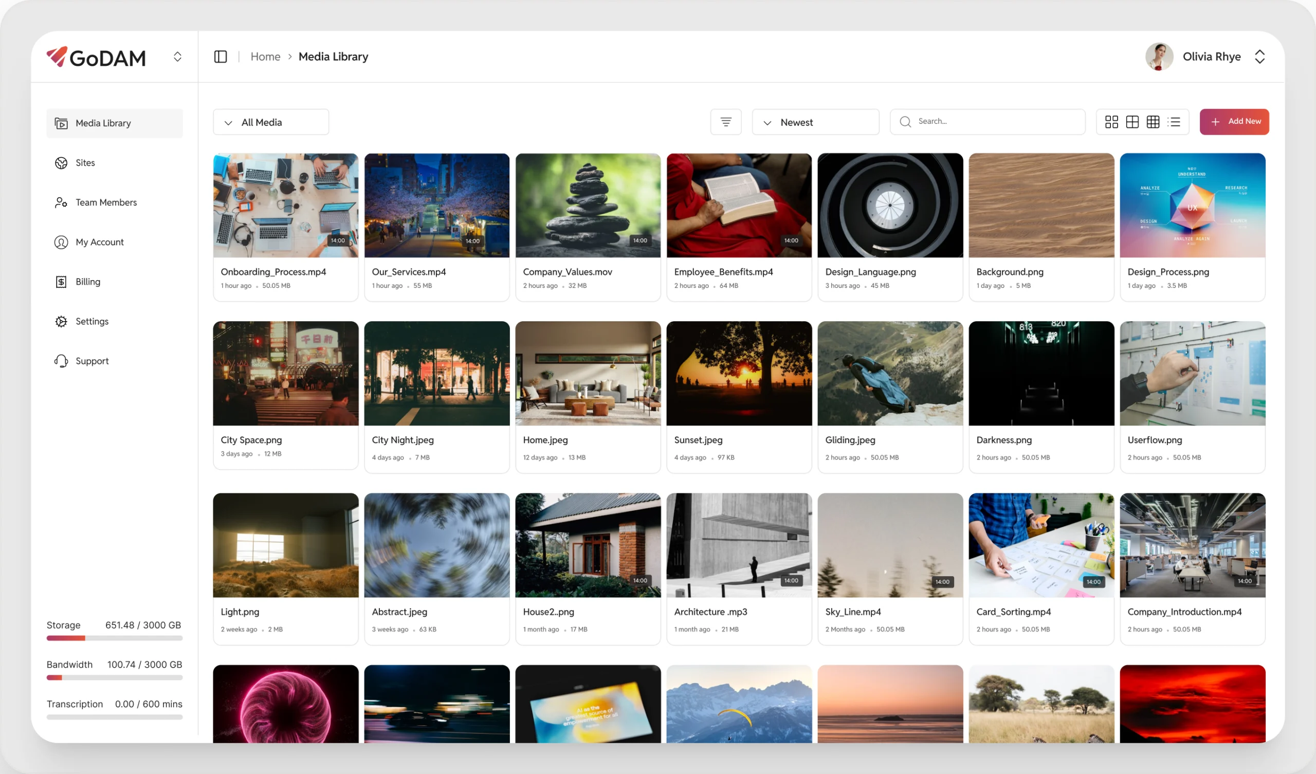Expand the Olivia Rhye account menu

point(1259,57)
